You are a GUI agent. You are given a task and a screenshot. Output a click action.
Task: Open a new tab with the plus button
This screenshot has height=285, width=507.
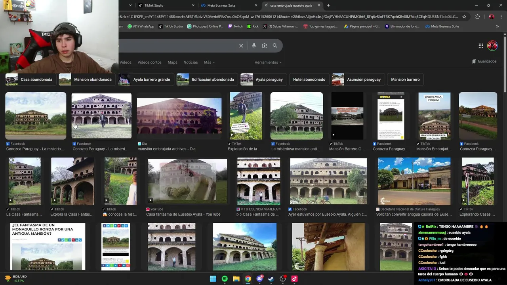coord(328,5)
